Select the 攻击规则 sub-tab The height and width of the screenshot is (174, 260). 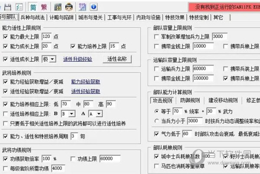pos(162,100)
